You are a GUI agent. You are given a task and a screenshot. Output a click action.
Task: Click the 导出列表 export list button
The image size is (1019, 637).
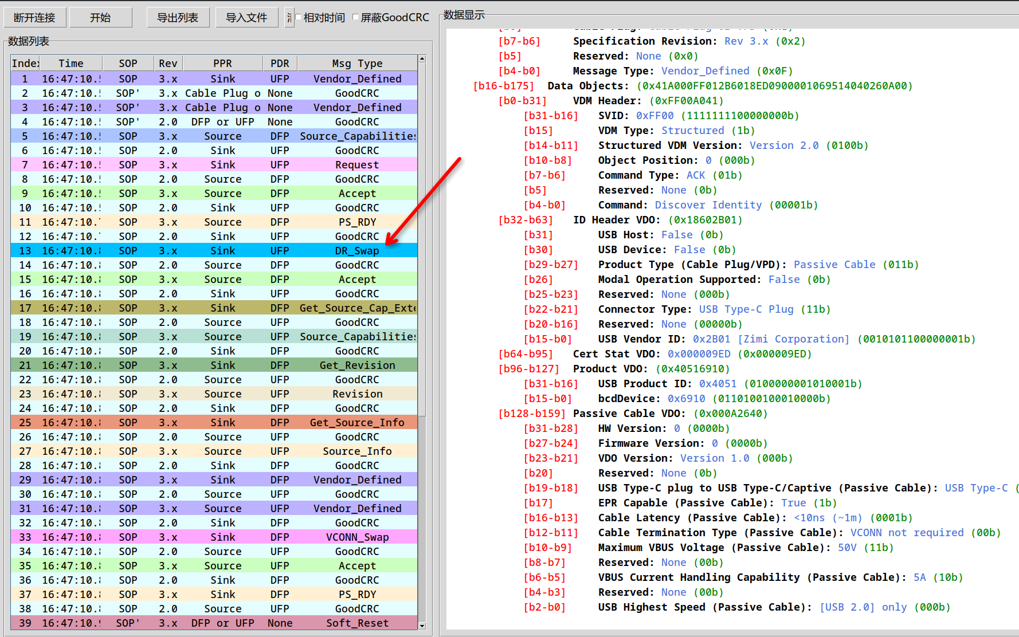tap(178, 17)
